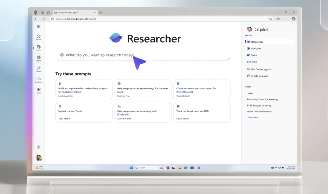The image size is (328, 194).
Task: Click the browser address bar URL
Action: tap(76, 19)
